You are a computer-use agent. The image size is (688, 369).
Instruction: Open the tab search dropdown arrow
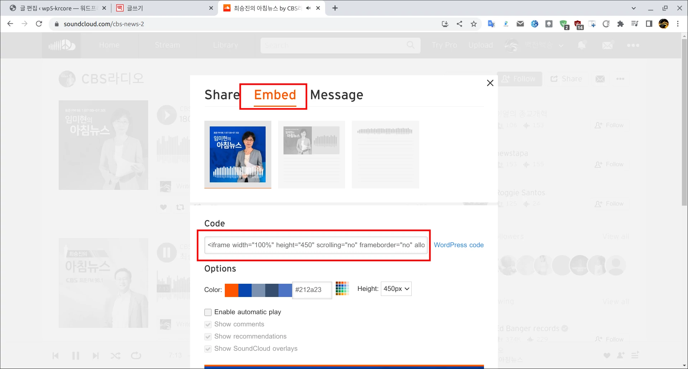pyautogui.click(x=634, y=8)
